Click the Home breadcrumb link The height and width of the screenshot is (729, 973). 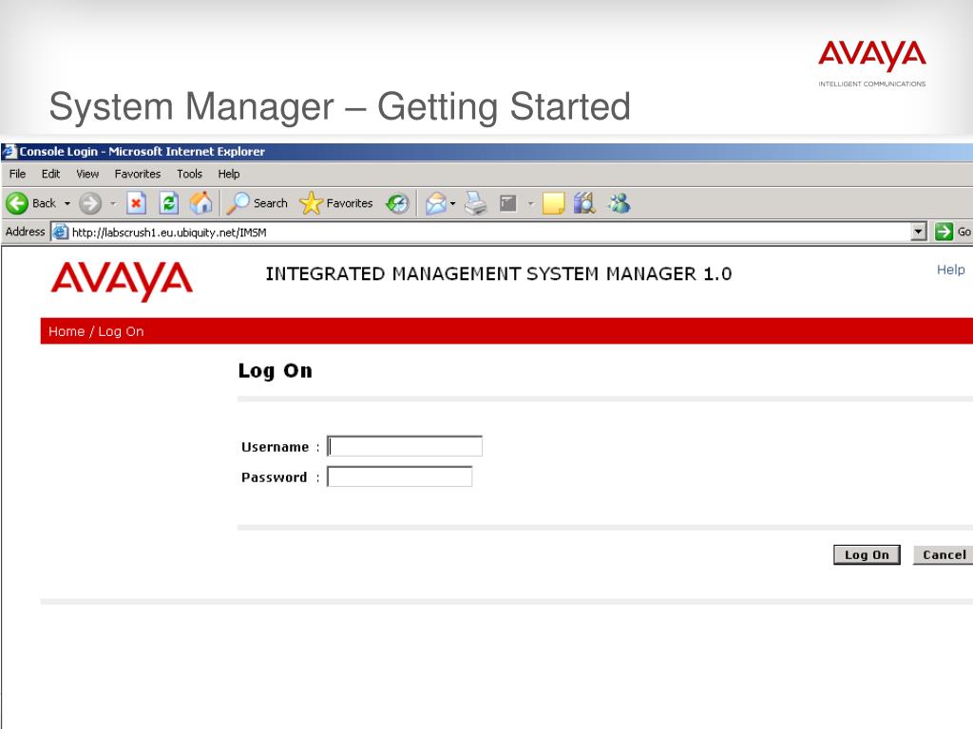point(67,331)
